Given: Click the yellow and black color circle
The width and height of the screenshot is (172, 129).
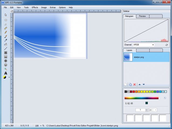Looking at the screenshot, I should pos(5,77).
